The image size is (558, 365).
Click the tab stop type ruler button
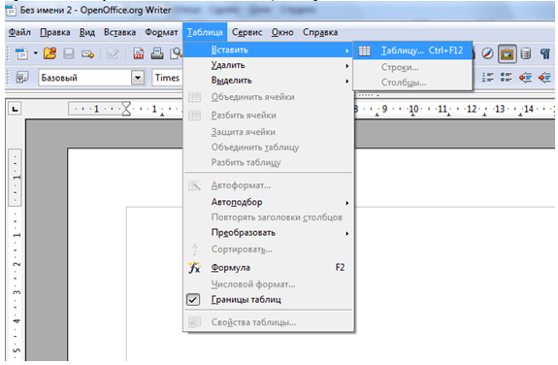tap(15, 109)
